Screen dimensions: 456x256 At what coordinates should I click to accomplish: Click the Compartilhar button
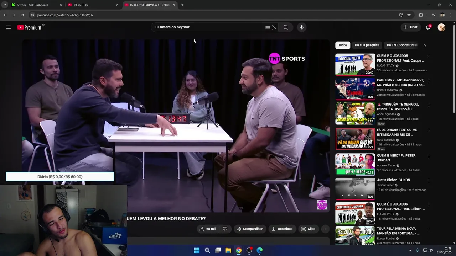[x=249, y=229]
